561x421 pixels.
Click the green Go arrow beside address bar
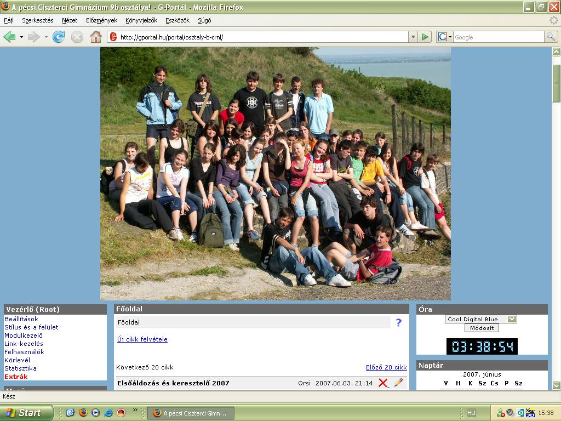click(x=425, y=37)
